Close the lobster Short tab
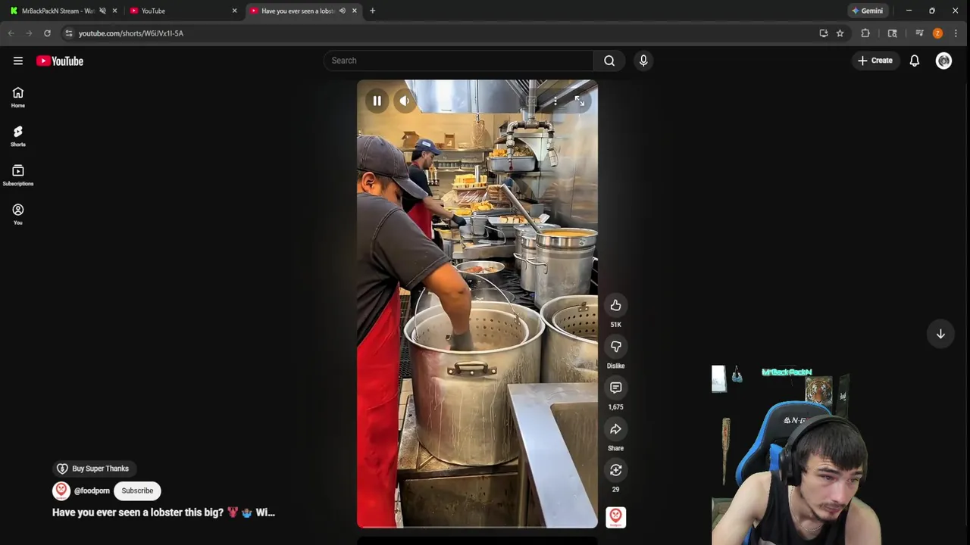 [x=354, y=11]
